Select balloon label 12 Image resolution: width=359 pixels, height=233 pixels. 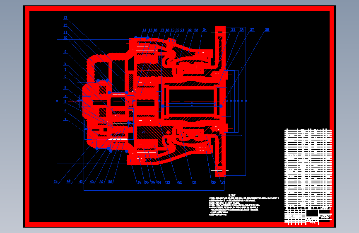click(65, 25)
